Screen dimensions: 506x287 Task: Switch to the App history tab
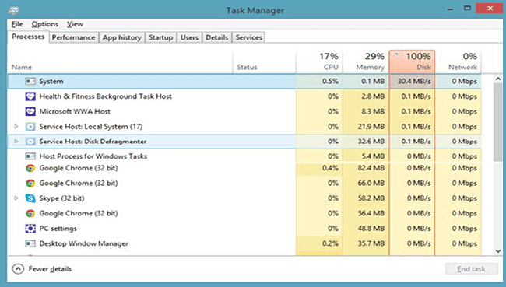[x=122, y=37]
